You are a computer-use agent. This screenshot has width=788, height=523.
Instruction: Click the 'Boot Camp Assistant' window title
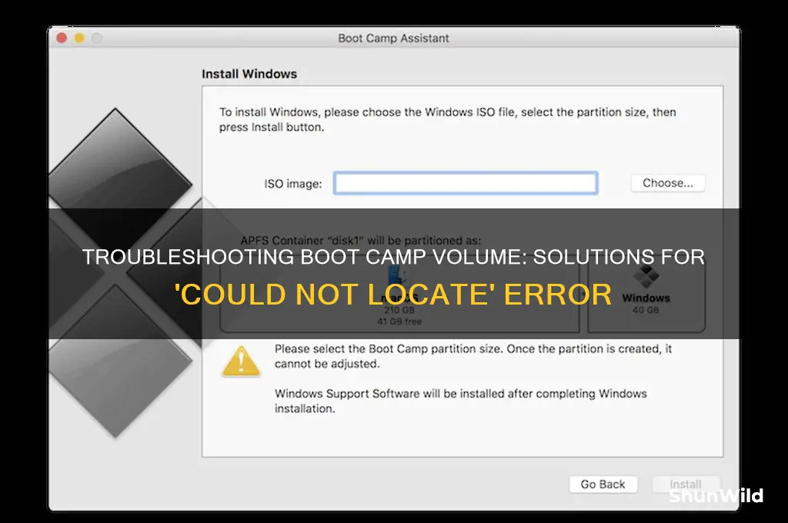(x=393, y=38)
